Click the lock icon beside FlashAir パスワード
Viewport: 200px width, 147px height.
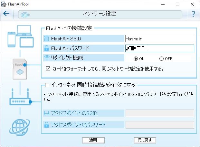coord(46,48)
